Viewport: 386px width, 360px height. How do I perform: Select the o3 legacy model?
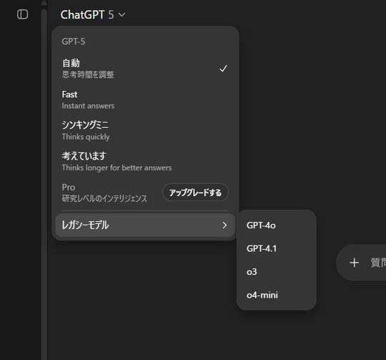[x=276, y=272]
